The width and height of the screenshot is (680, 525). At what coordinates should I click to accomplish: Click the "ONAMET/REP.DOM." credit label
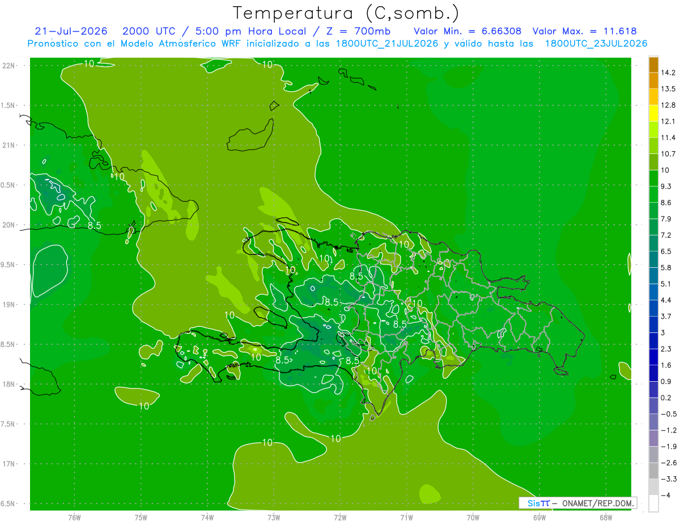[598, 503]
